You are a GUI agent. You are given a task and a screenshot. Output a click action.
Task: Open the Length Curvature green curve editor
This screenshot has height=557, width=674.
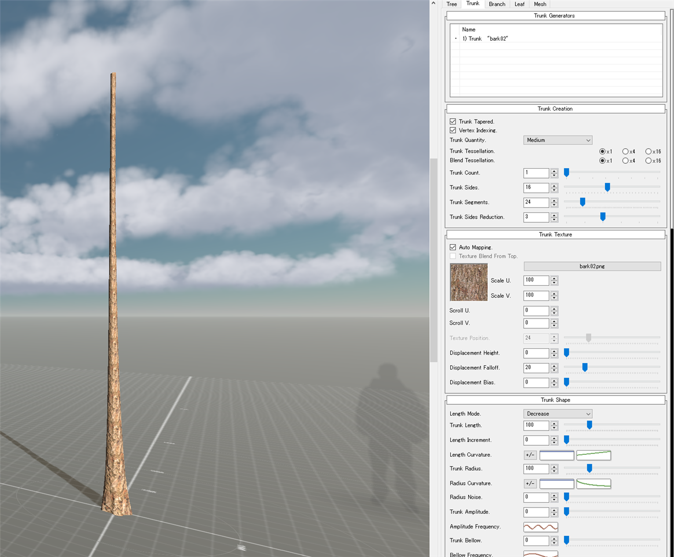coord(593,455)
